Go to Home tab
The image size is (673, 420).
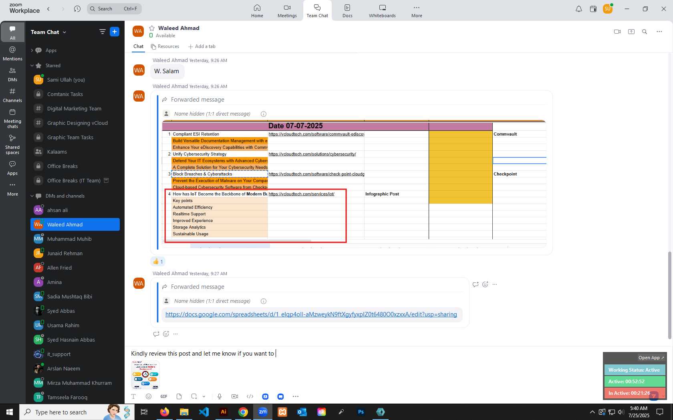coord(257,11)
